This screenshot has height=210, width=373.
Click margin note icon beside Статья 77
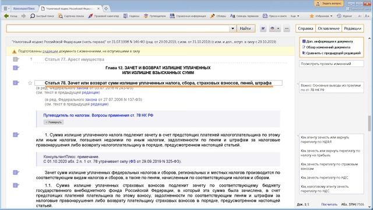16,60
